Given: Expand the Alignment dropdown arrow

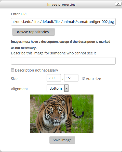Looking at the screenshot, I should click(x=67, y=88).
